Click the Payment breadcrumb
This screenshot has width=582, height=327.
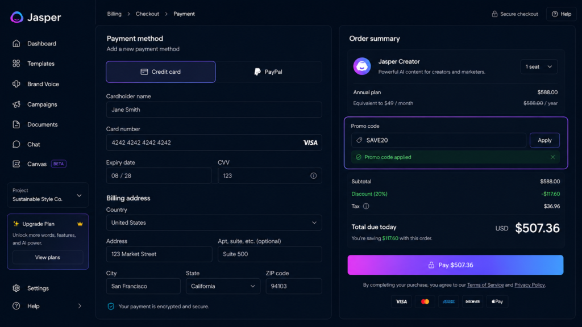(184, 14)
